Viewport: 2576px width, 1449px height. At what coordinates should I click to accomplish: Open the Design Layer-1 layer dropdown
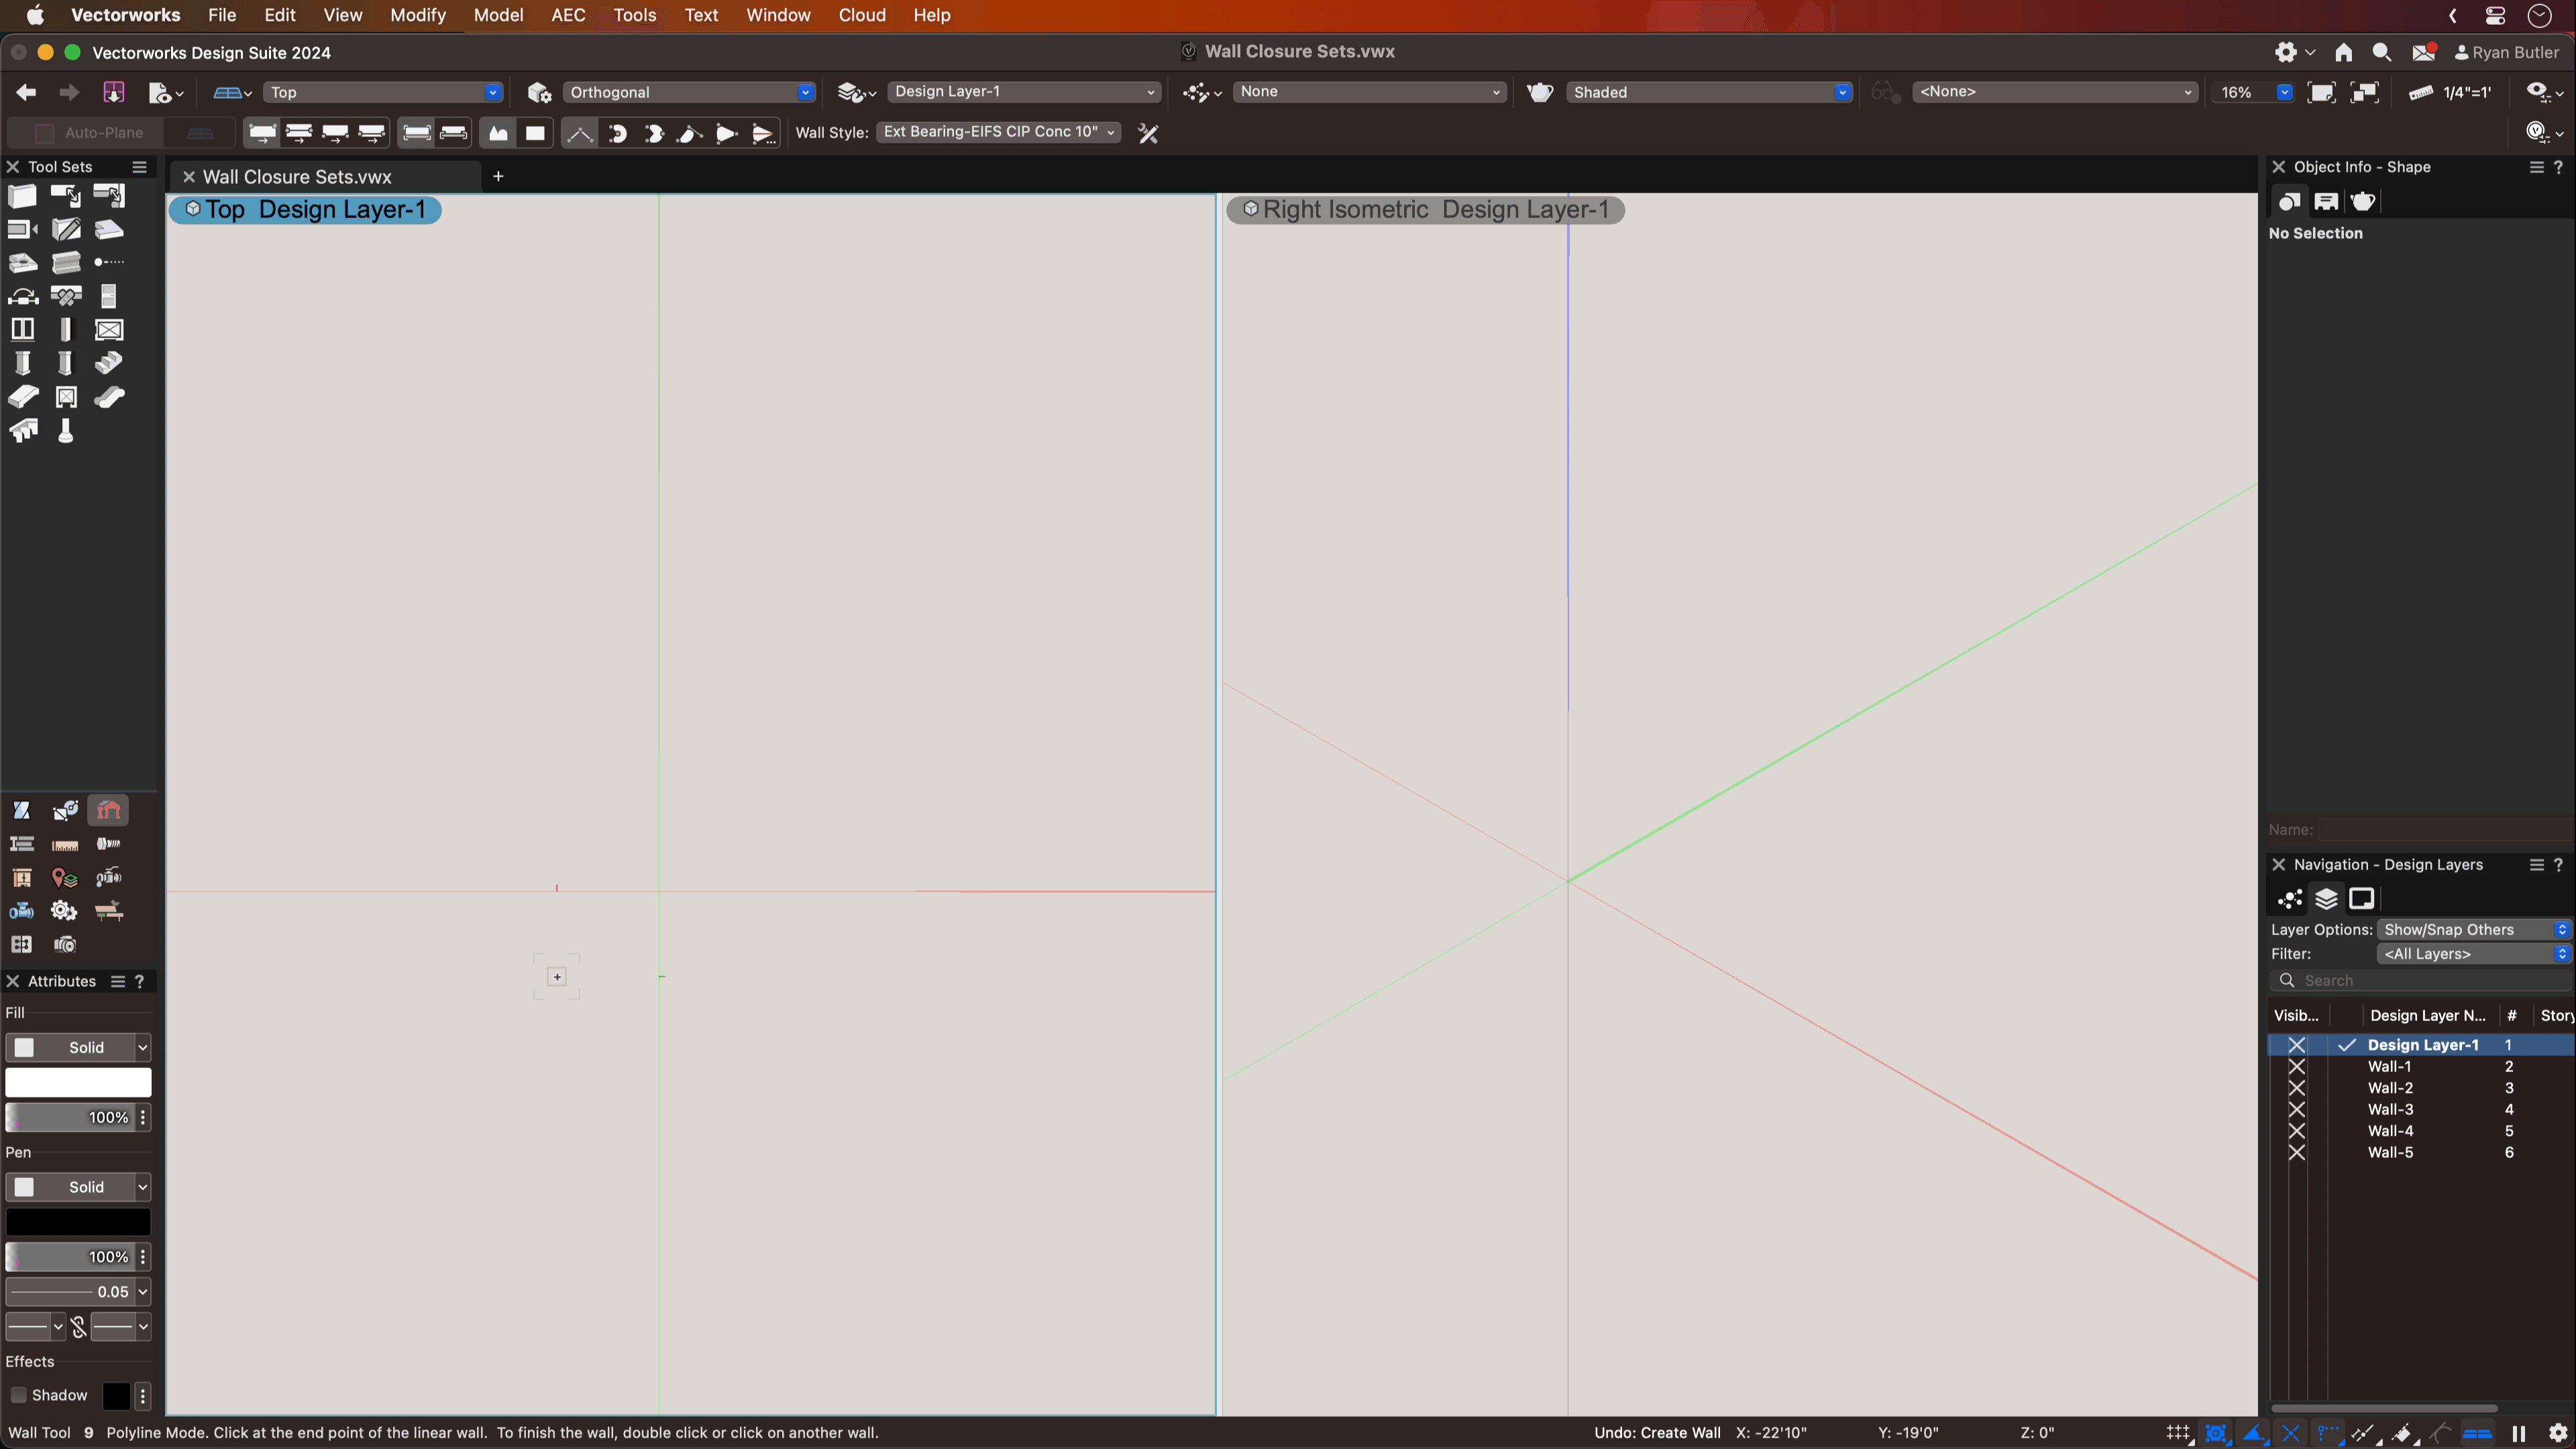(1024, 92)
